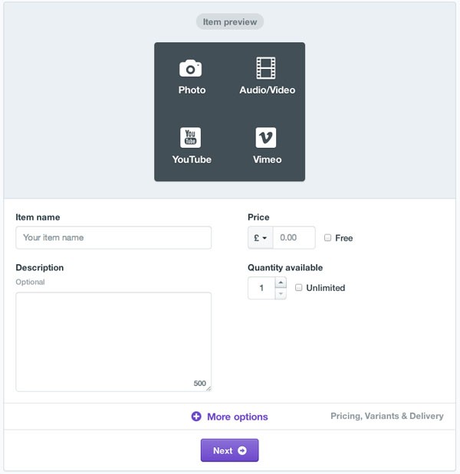Click the Item preview label

tap(230, 21)
